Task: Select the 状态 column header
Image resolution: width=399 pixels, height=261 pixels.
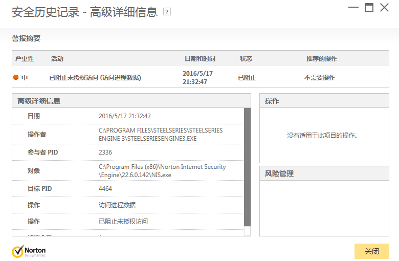Action: [x=246, y=59]
